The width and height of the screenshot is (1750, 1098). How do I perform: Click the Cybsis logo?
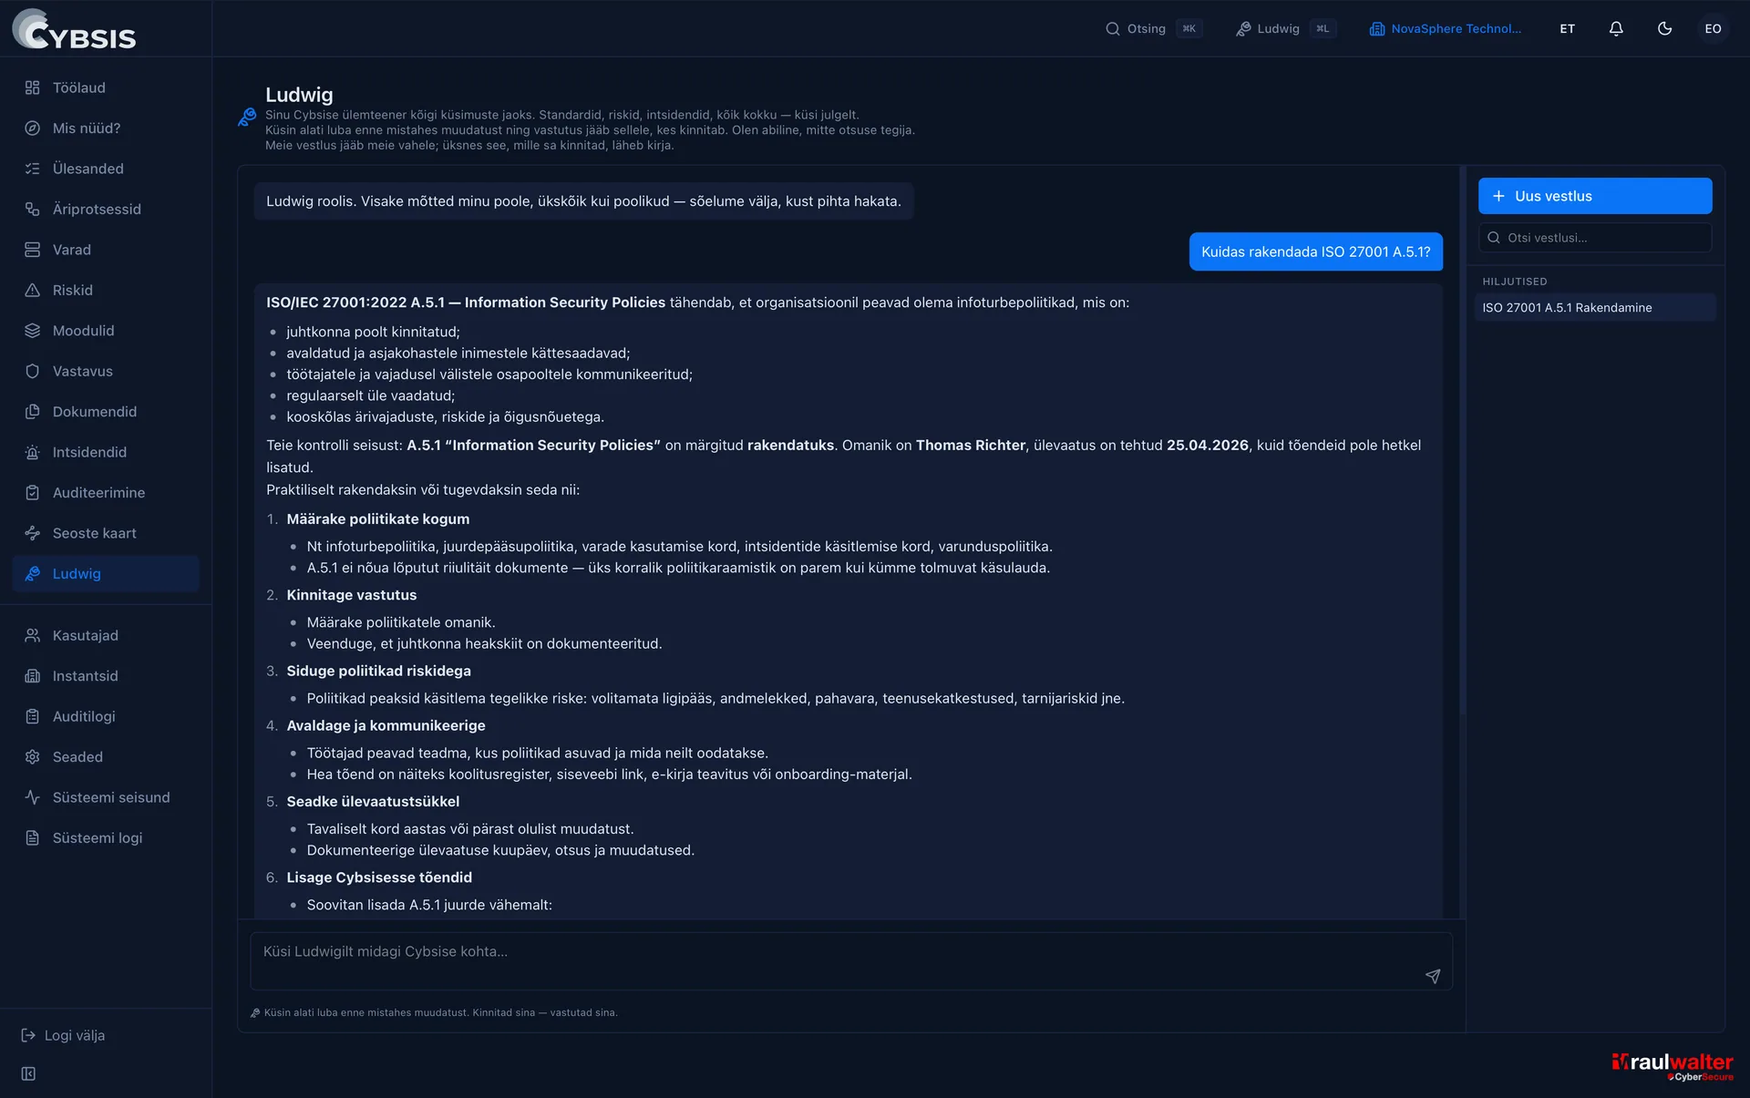[x=74, y=29]
